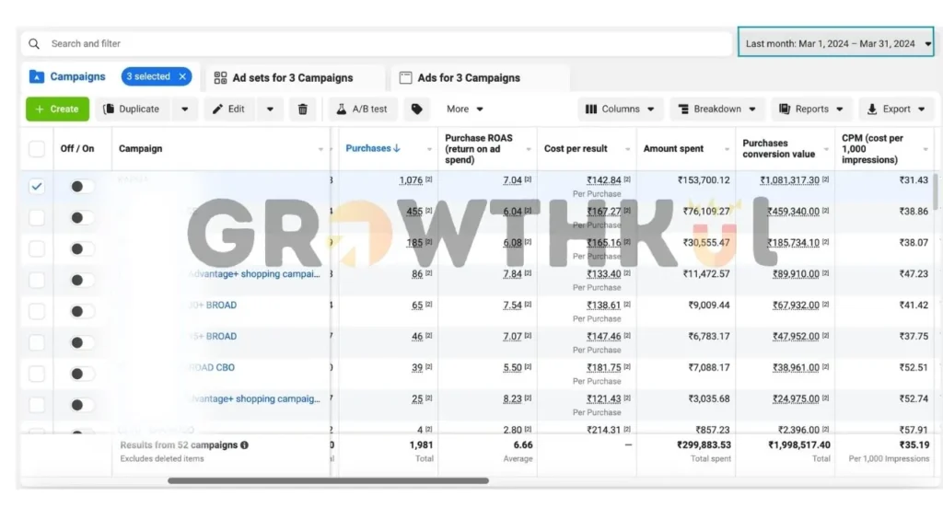
Task: Click the Campaigns folder icon
Action: click(x=37, y=77)
